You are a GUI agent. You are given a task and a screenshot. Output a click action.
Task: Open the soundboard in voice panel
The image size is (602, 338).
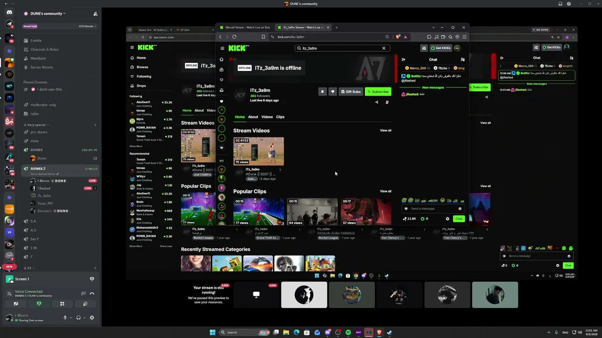point(85,304)
